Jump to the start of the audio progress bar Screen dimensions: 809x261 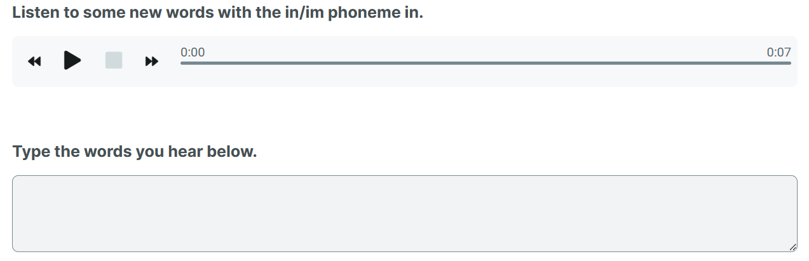(182, 63)
